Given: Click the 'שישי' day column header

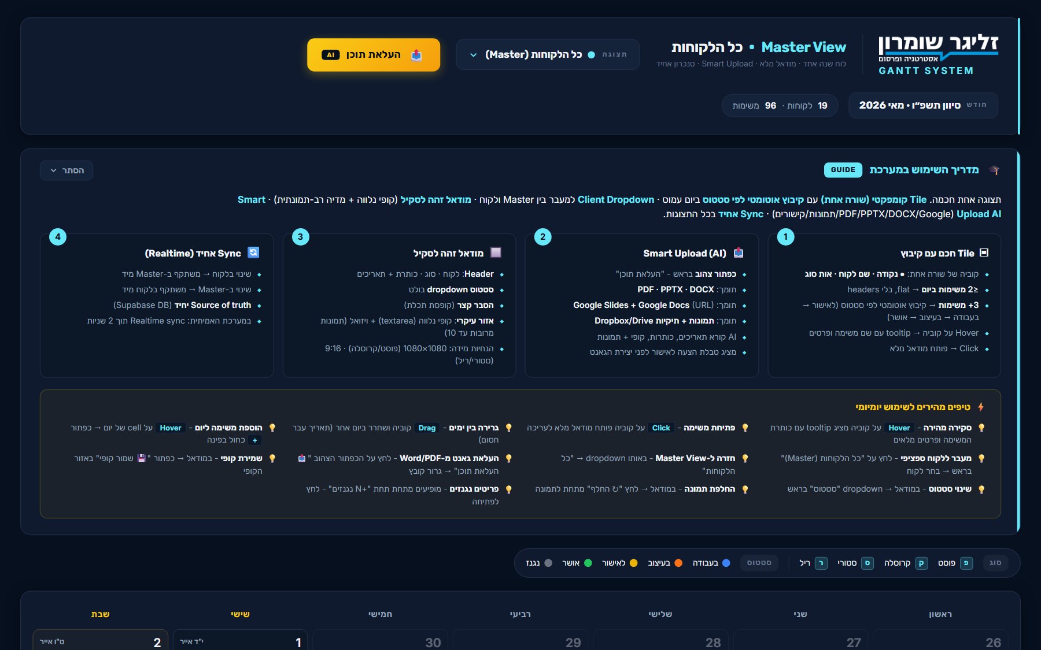Looking at the screenshot, I should pyautogui.click(x=240, y=614).
